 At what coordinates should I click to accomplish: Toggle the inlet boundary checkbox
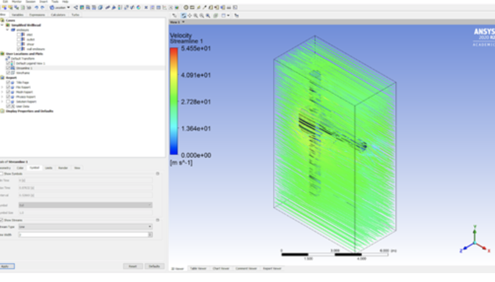pyautogui.click(x=19, y=35)
